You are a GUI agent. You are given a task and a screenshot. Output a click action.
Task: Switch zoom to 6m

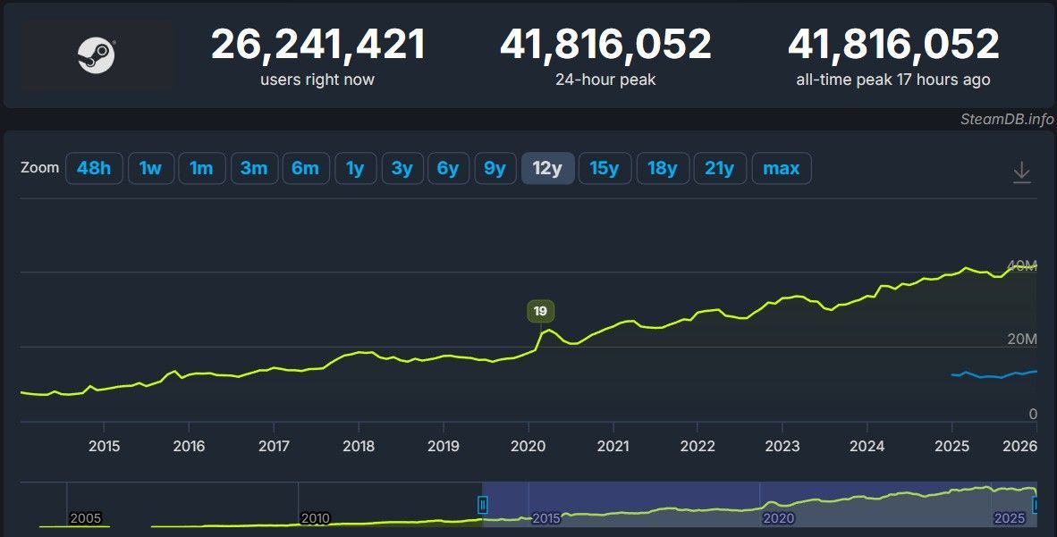coord(306,168)
